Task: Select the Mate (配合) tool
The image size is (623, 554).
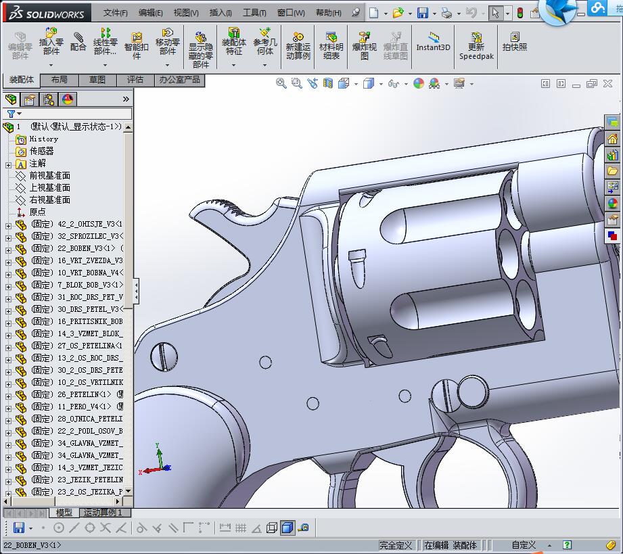Action: [x=78, y=41]
